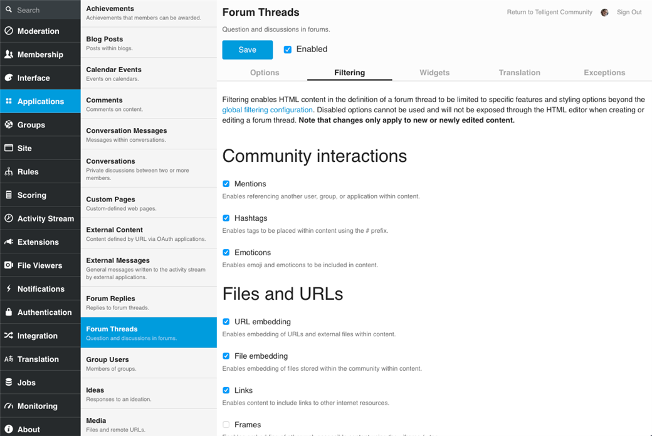Click the Activity Stream clock icon

(9, 218)
